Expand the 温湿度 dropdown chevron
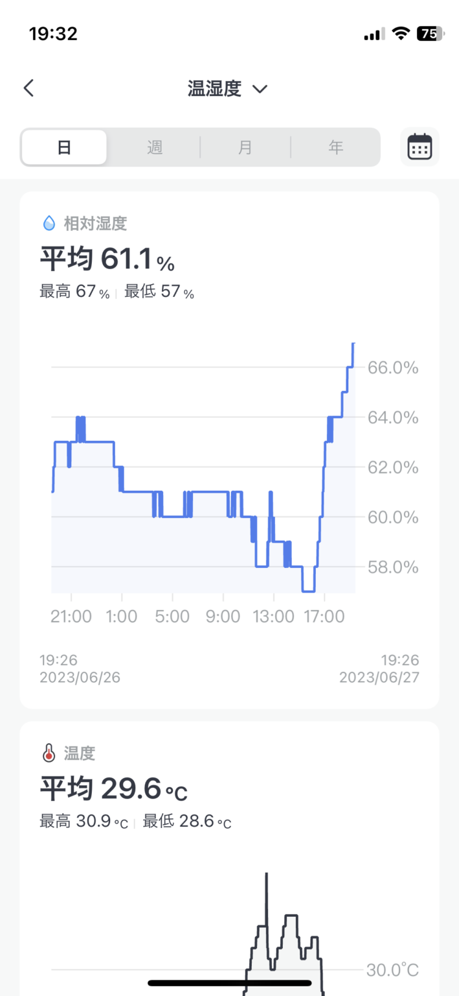 click(260, 89)
